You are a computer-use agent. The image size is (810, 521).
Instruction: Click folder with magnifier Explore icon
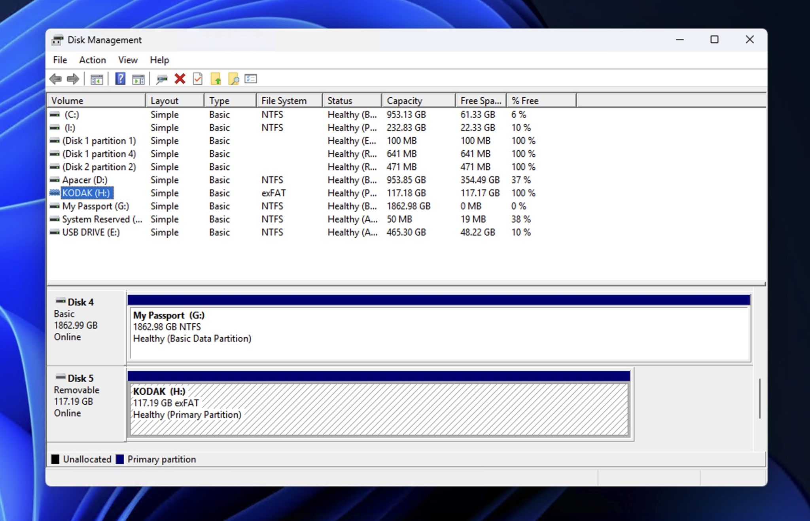point(233,79)
